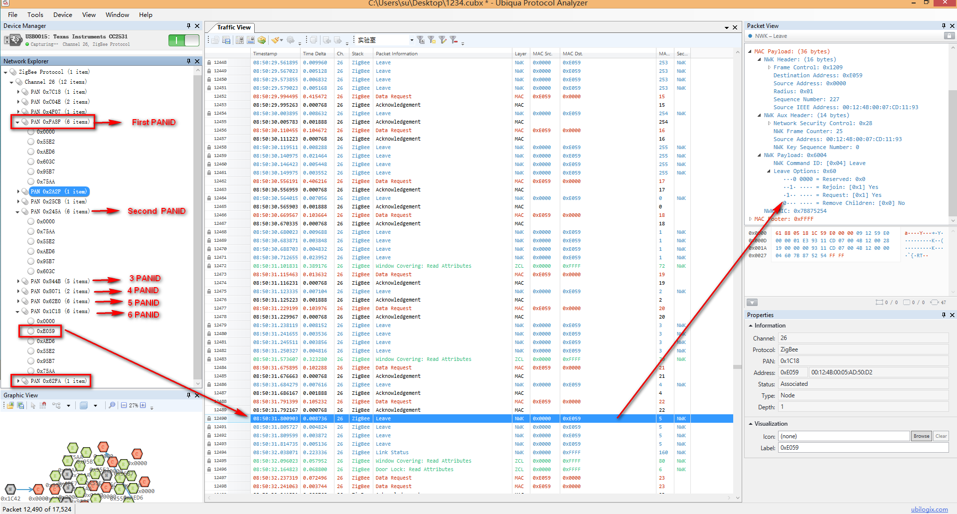Open the Help menu
Image resolution: width=957 pixels, height=514 pixels.
(x=146, y=14)
